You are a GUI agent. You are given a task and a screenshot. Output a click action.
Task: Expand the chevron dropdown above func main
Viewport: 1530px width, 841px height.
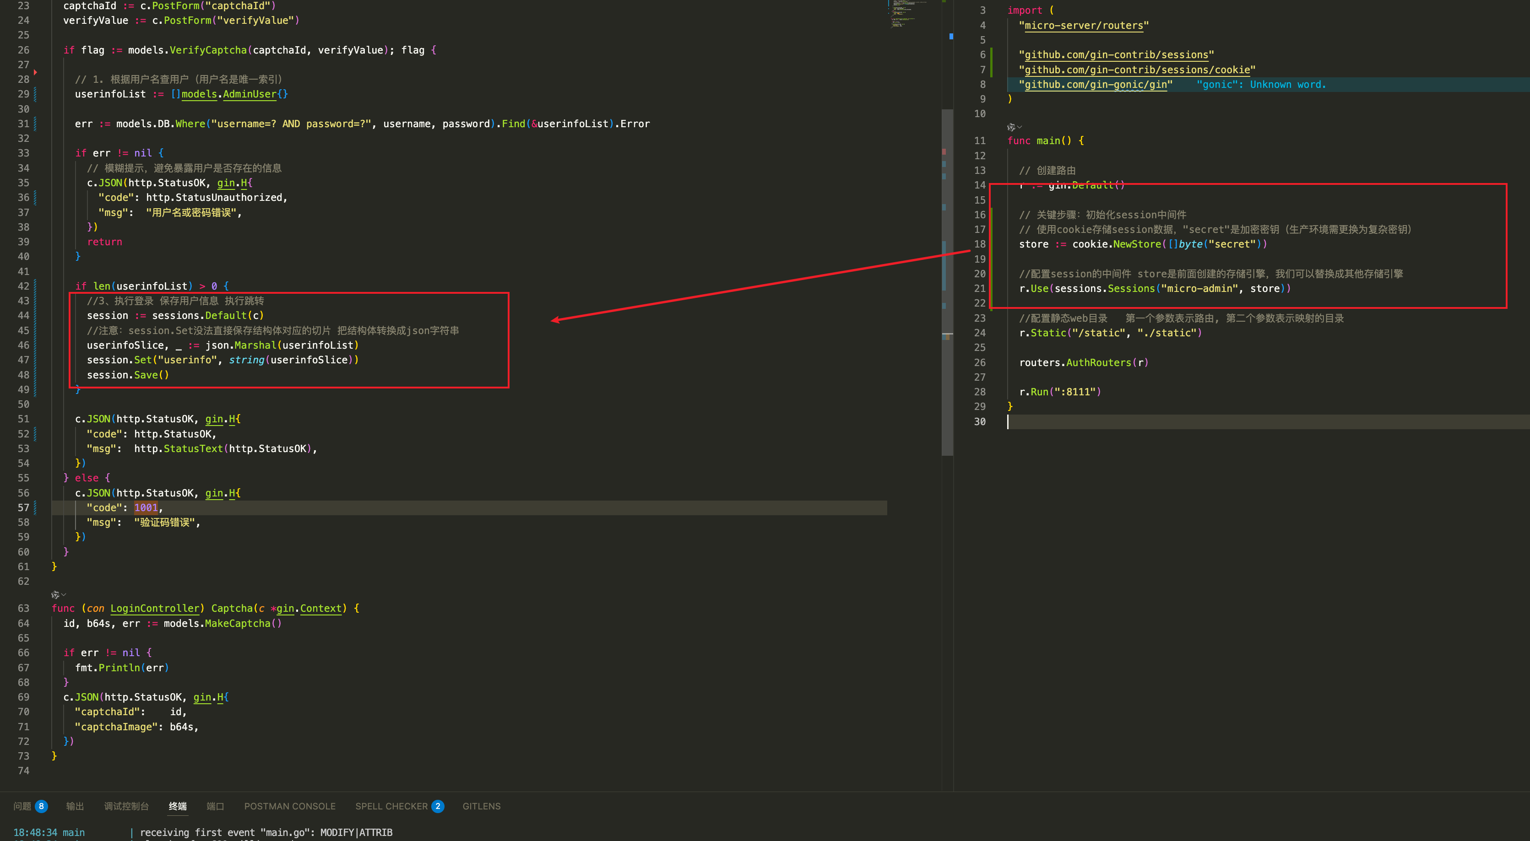[x=1019, y=127]
